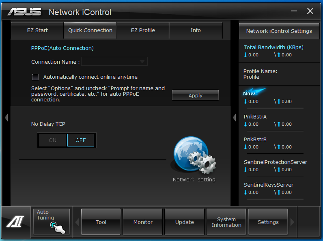Screen dimensions: 323x241
Task: Click the ASUS logo in title bar
Action: [24, 12]
